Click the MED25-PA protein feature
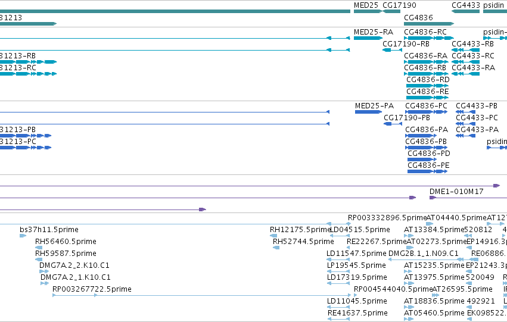The height and width of the screenshot is (322, 507). [x=368, y=112]
